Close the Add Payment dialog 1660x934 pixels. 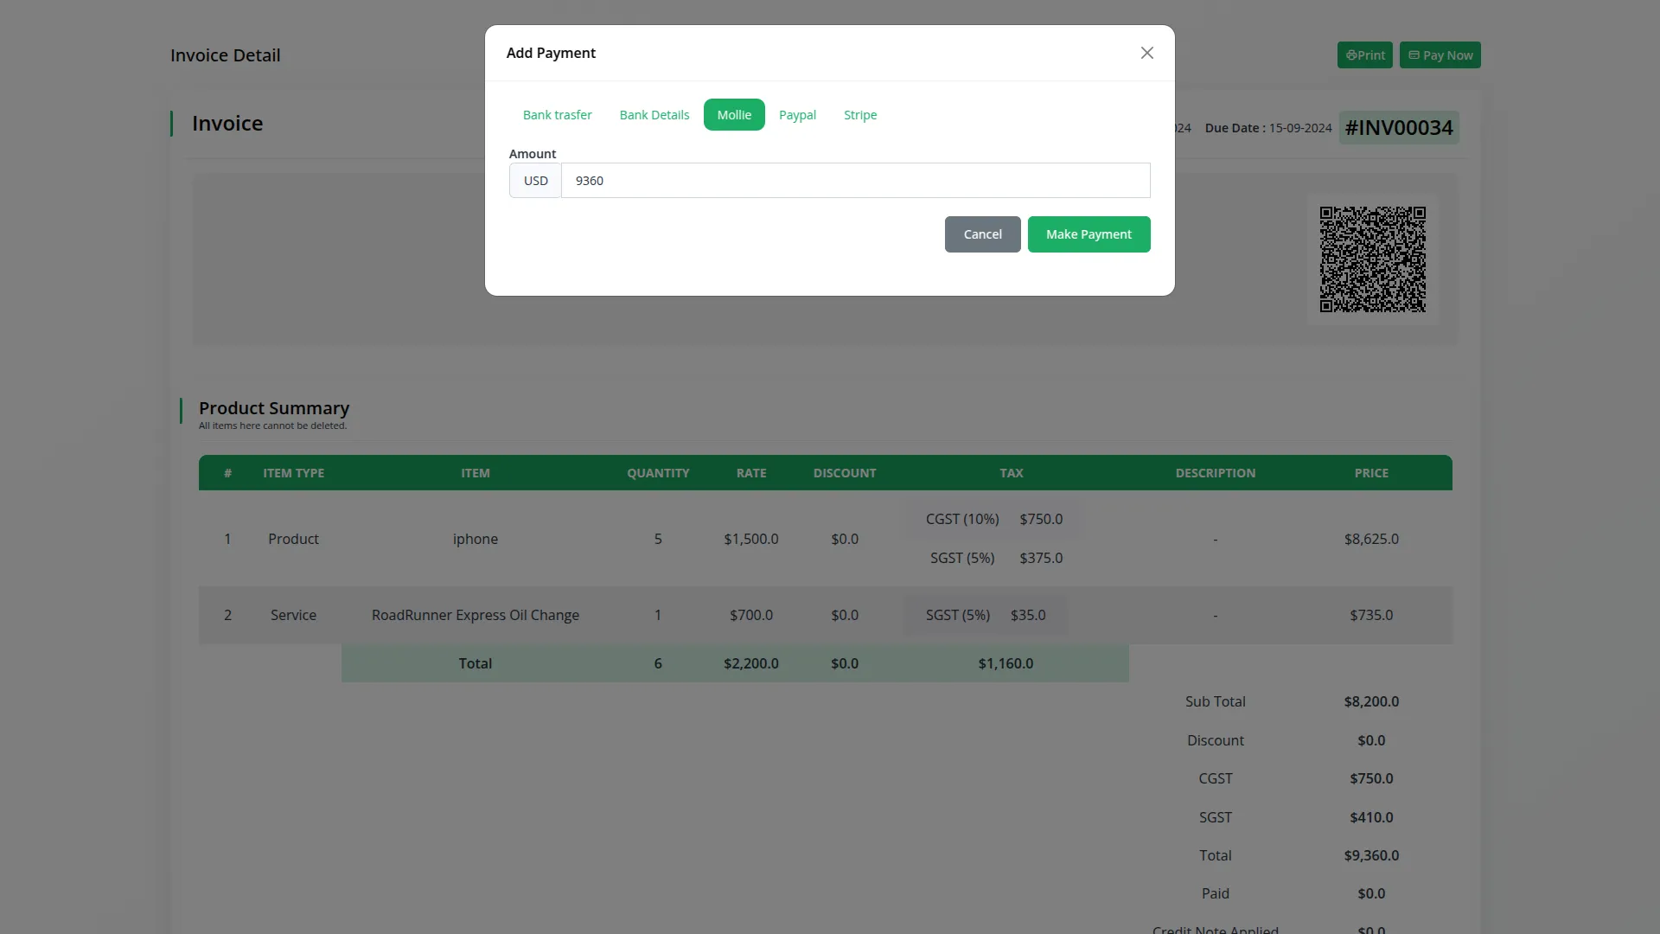1146,53
